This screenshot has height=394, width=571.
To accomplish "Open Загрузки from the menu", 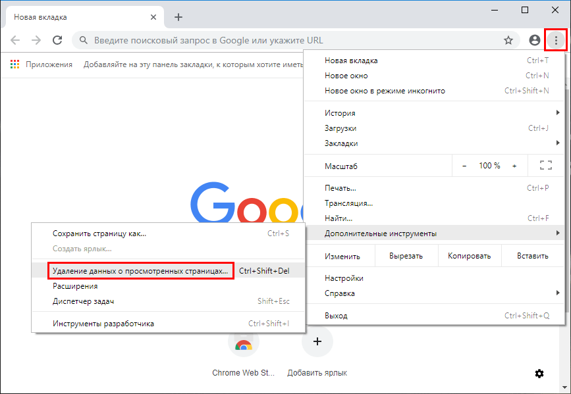I will click(x=434, y=128).
